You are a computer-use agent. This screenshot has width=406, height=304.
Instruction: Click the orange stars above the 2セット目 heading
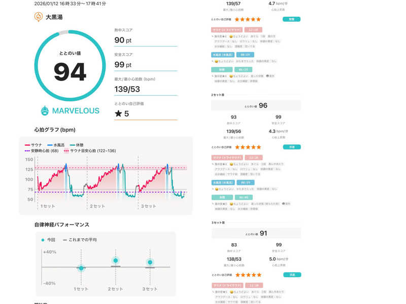click(x=247, y=19)
